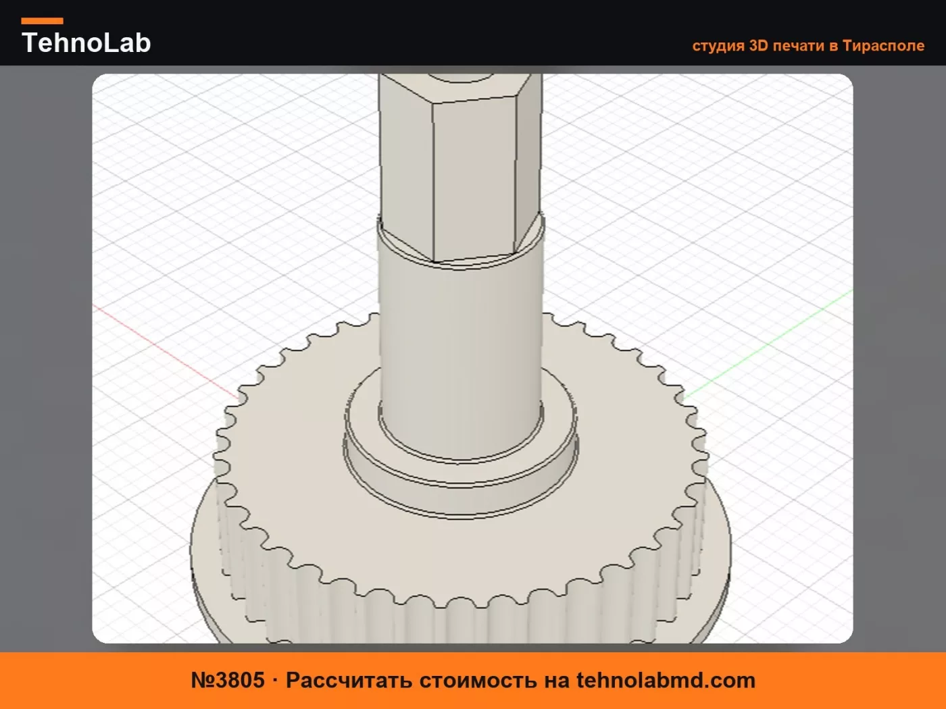
Task: Click the 3D gear model preview image
Action: tap(472, 359)
